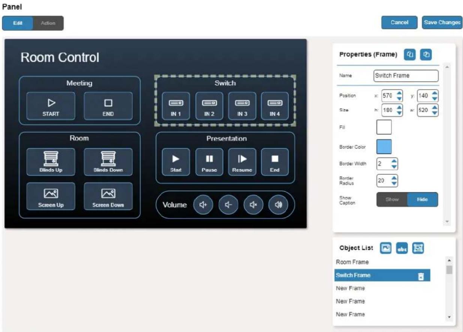
Task: Select the IN 2 switch input
Action: (x=209, y=106)
